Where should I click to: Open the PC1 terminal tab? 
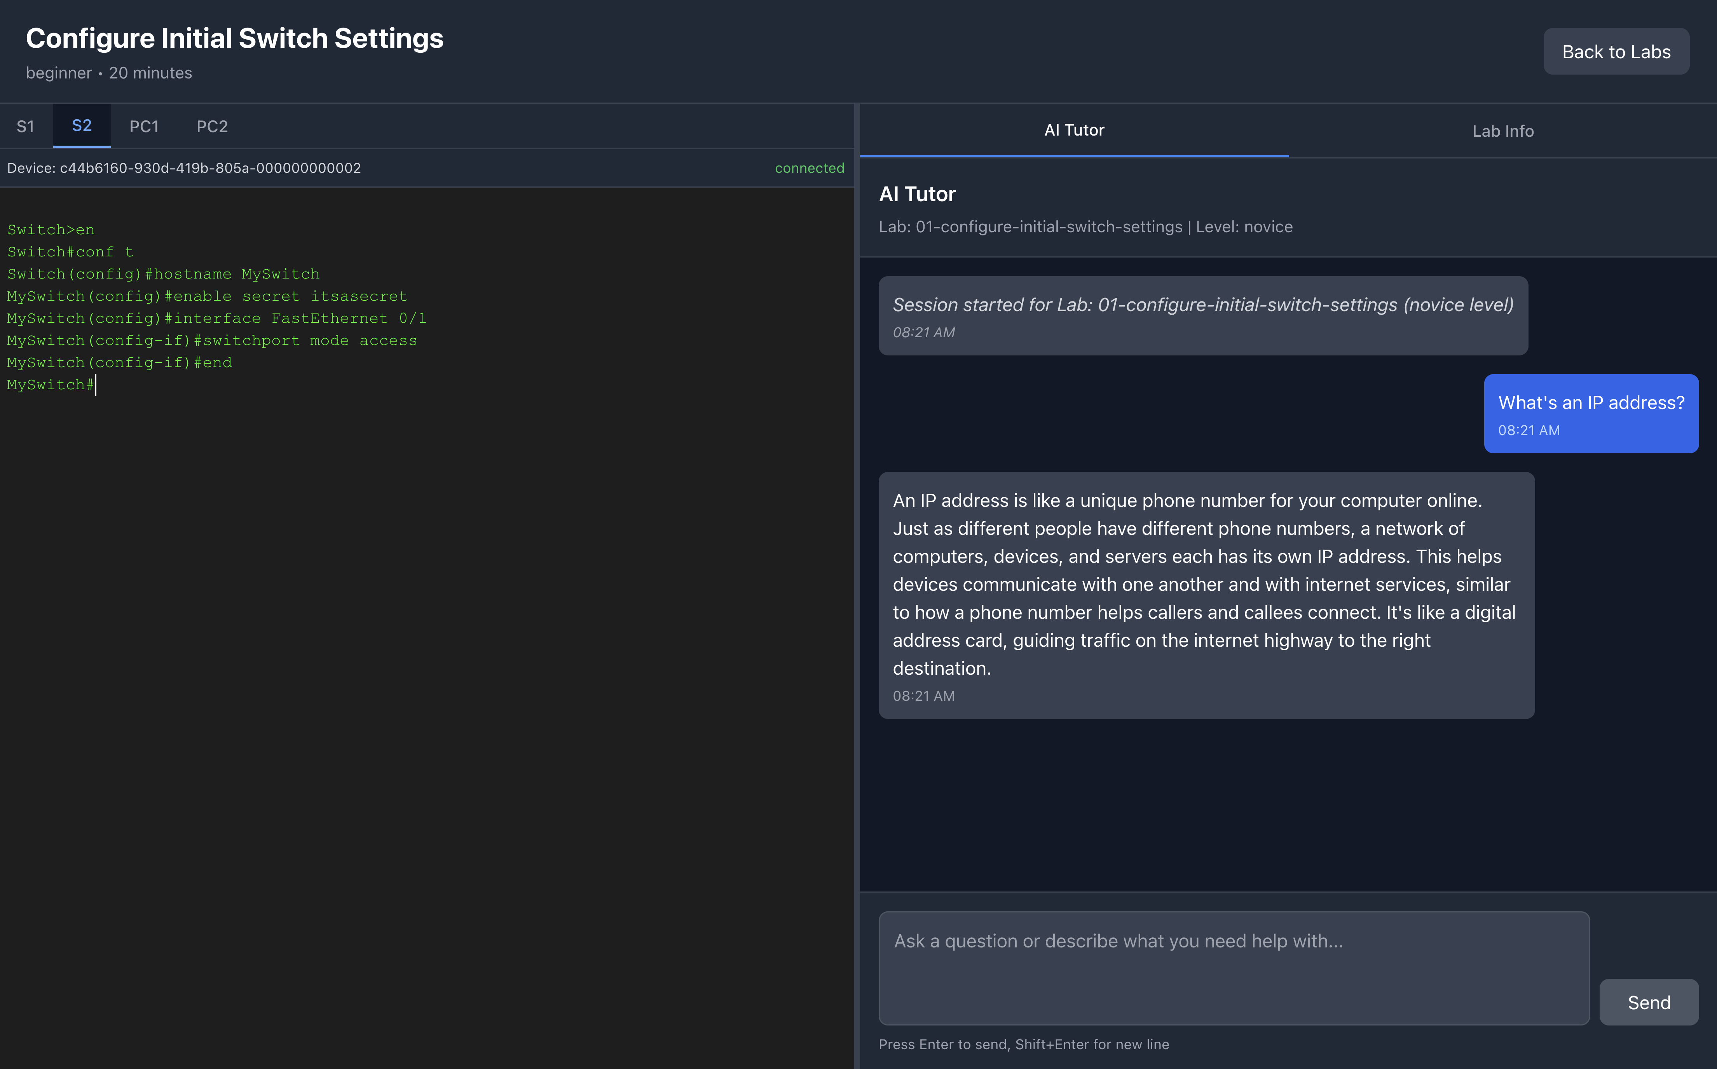click(x=143, y=127)
